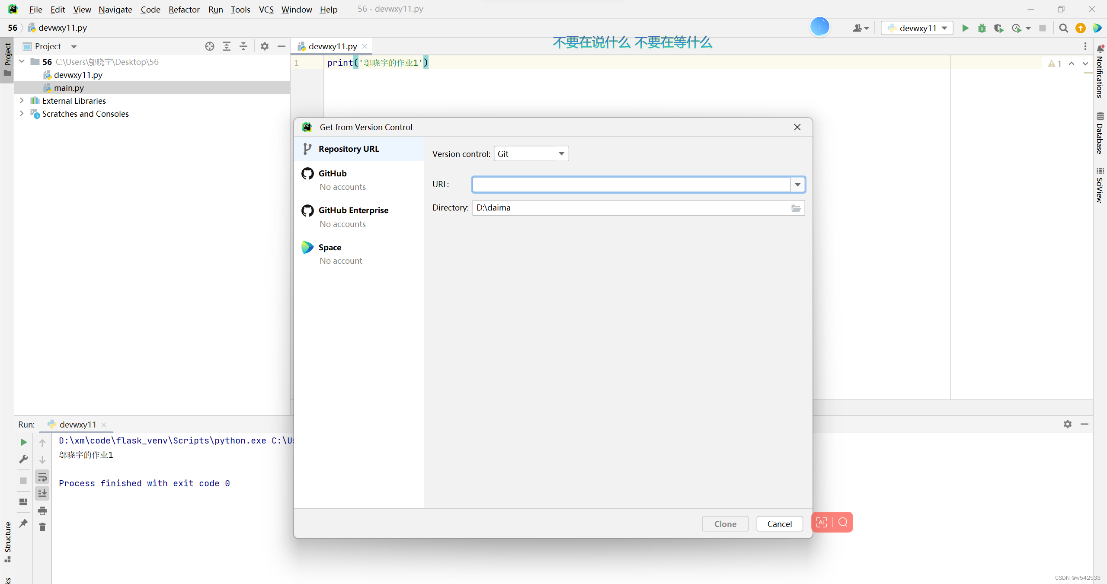This screenshot has height=584, width=1107.
Task: Select Opened File in Project panel
Action: (209, 46)
